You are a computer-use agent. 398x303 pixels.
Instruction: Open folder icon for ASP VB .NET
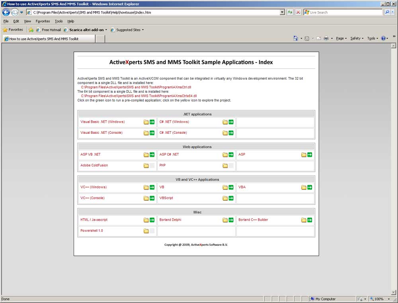tap(146, 154)
